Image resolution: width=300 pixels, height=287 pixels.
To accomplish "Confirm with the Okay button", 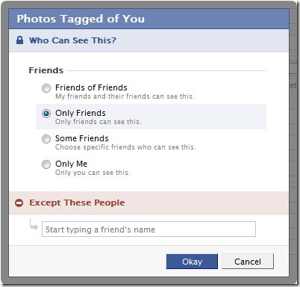I will click(x=192, y=262).
